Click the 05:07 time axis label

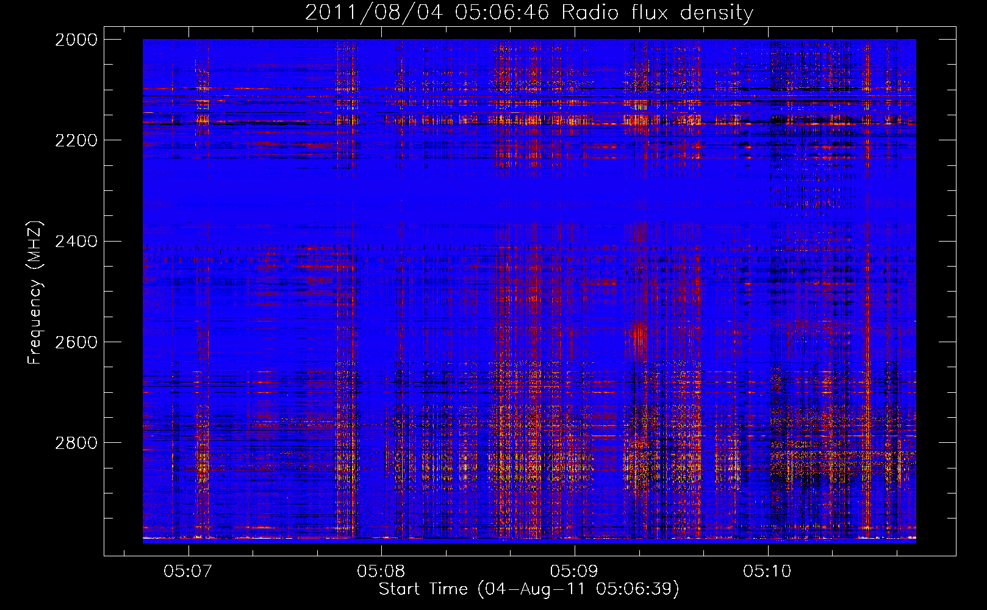188,572
